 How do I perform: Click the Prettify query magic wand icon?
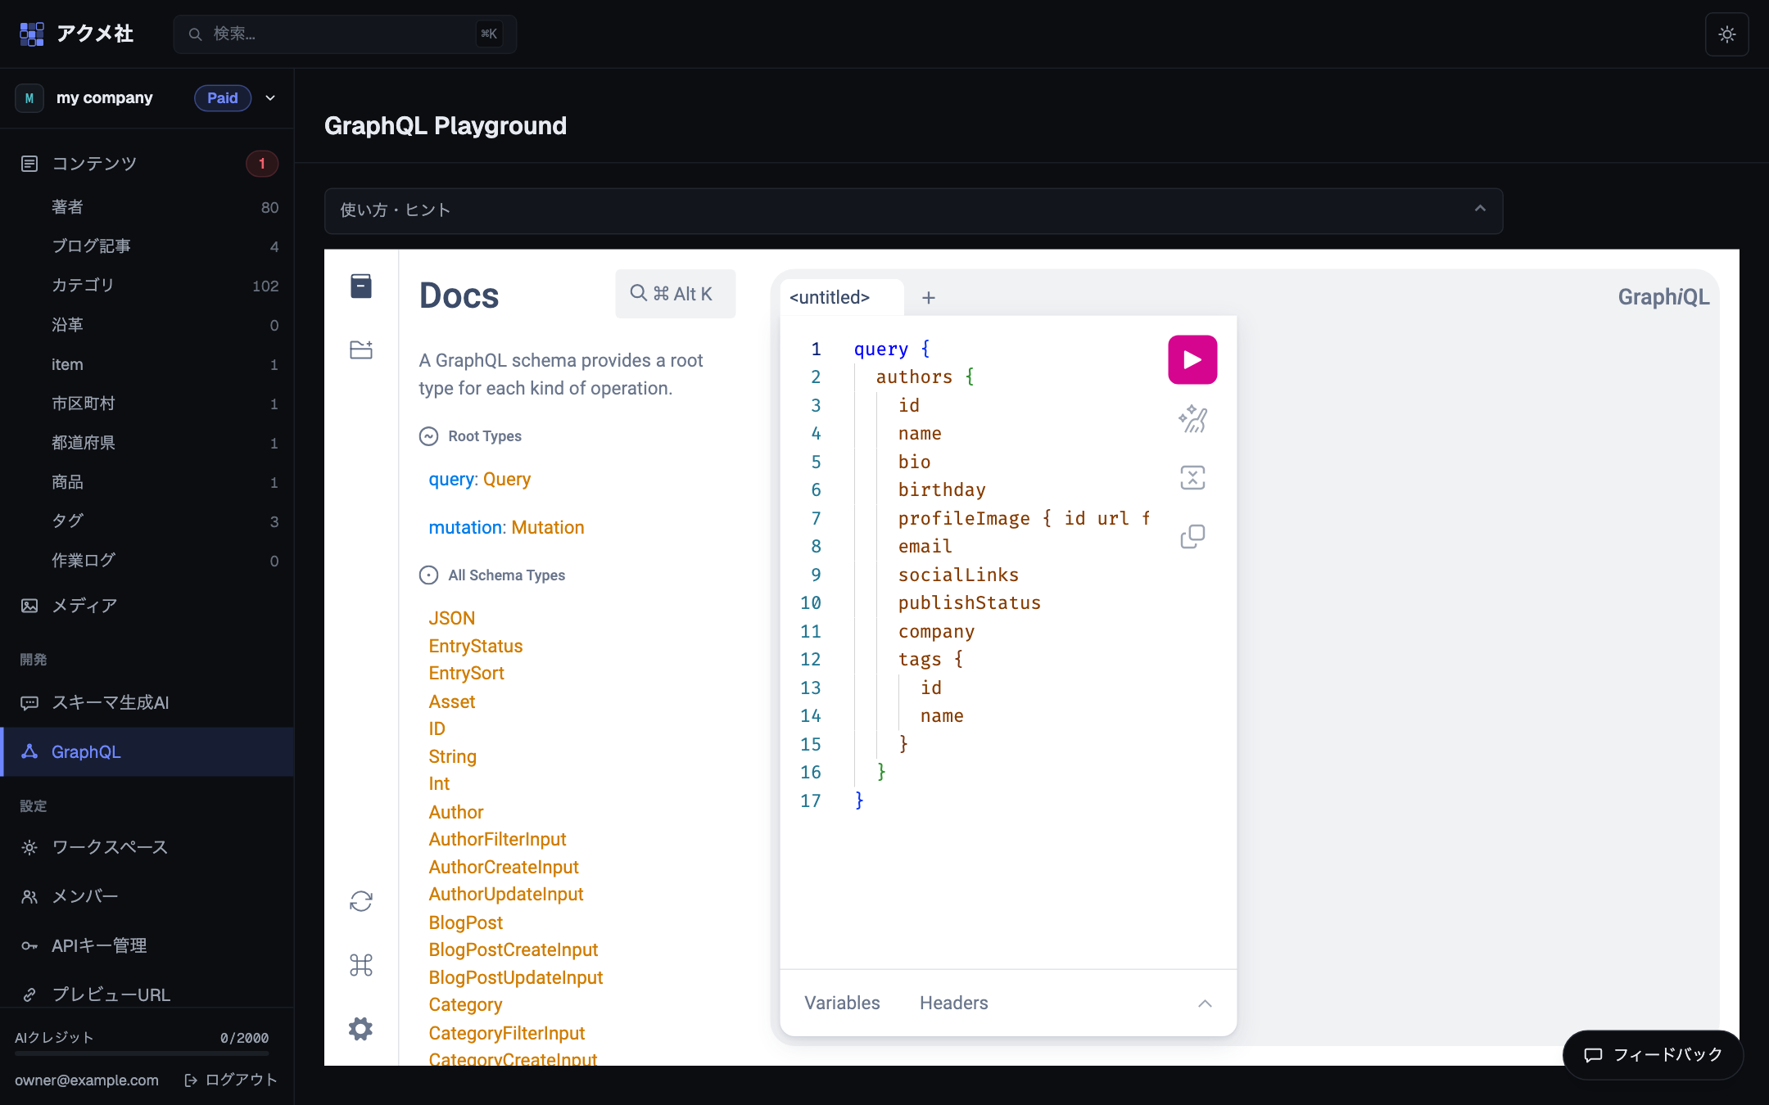(x=1192, y=419)
